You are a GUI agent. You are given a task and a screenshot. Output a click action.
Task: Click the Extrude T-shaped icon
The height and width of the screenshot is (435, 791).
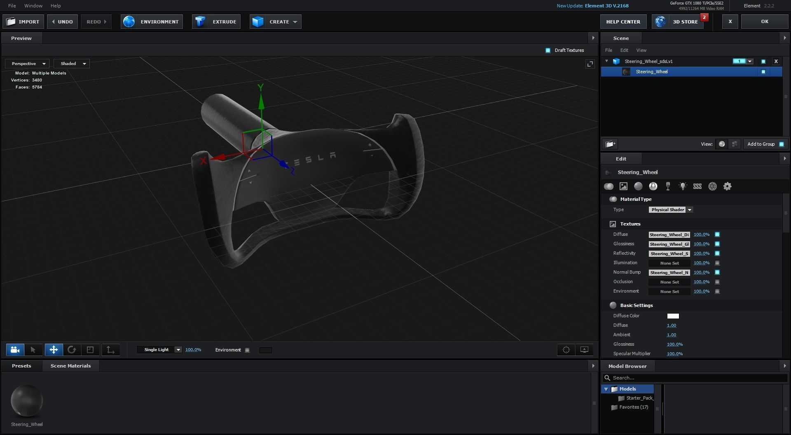point(200,22)
